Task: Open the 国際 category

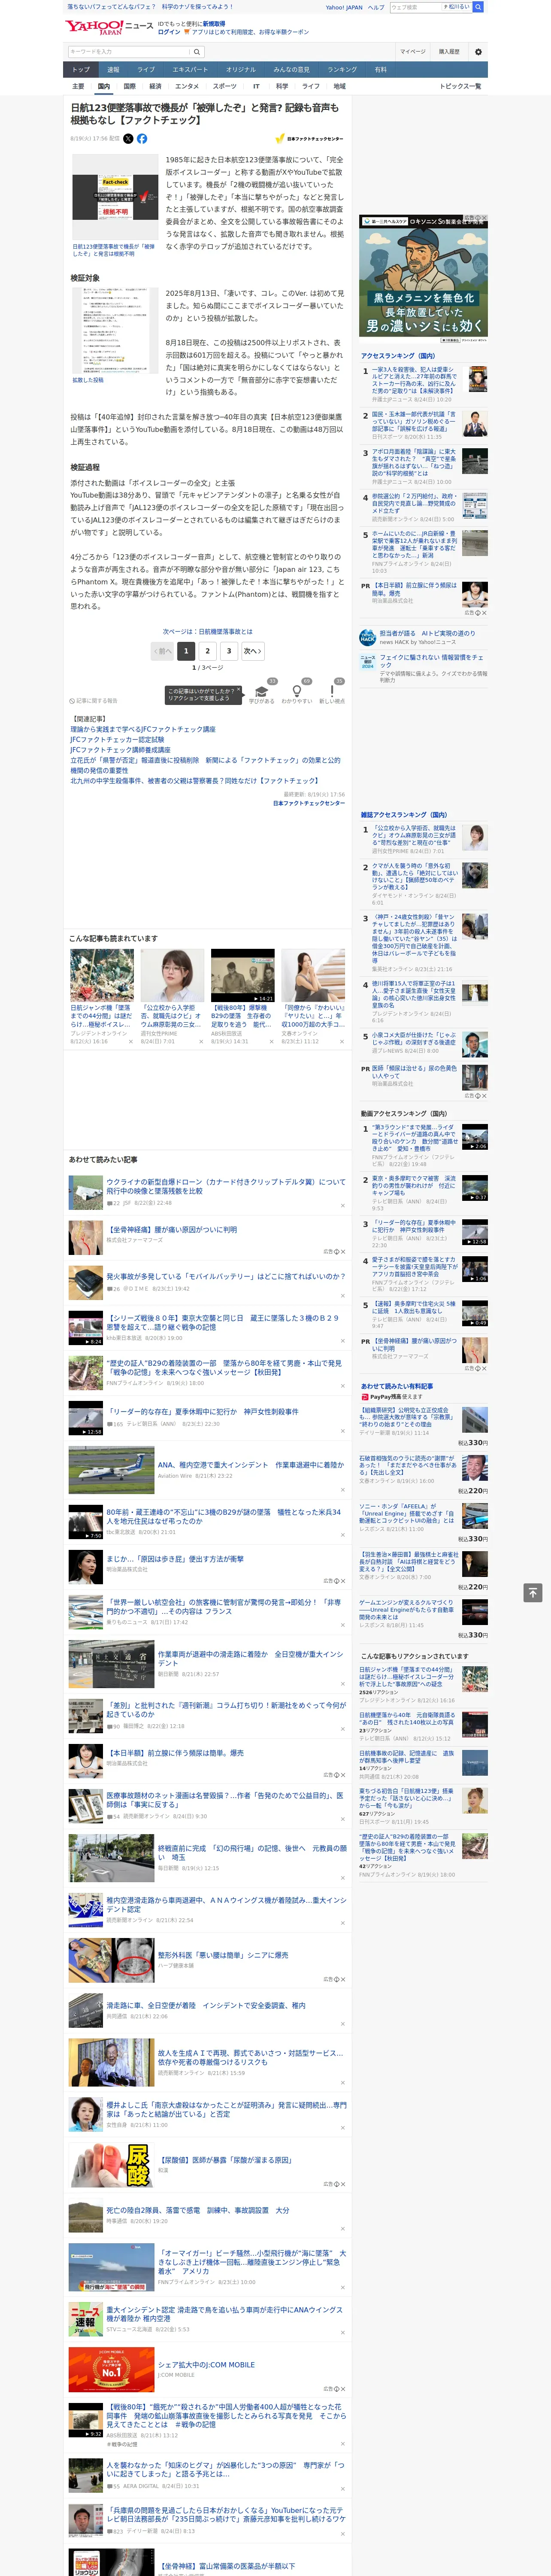Action: tap(129, 86)
